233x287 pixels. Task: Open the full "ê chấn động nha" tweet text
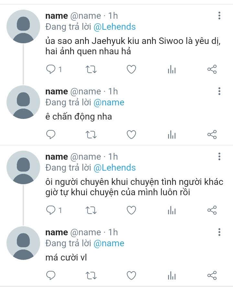point(79,116)
